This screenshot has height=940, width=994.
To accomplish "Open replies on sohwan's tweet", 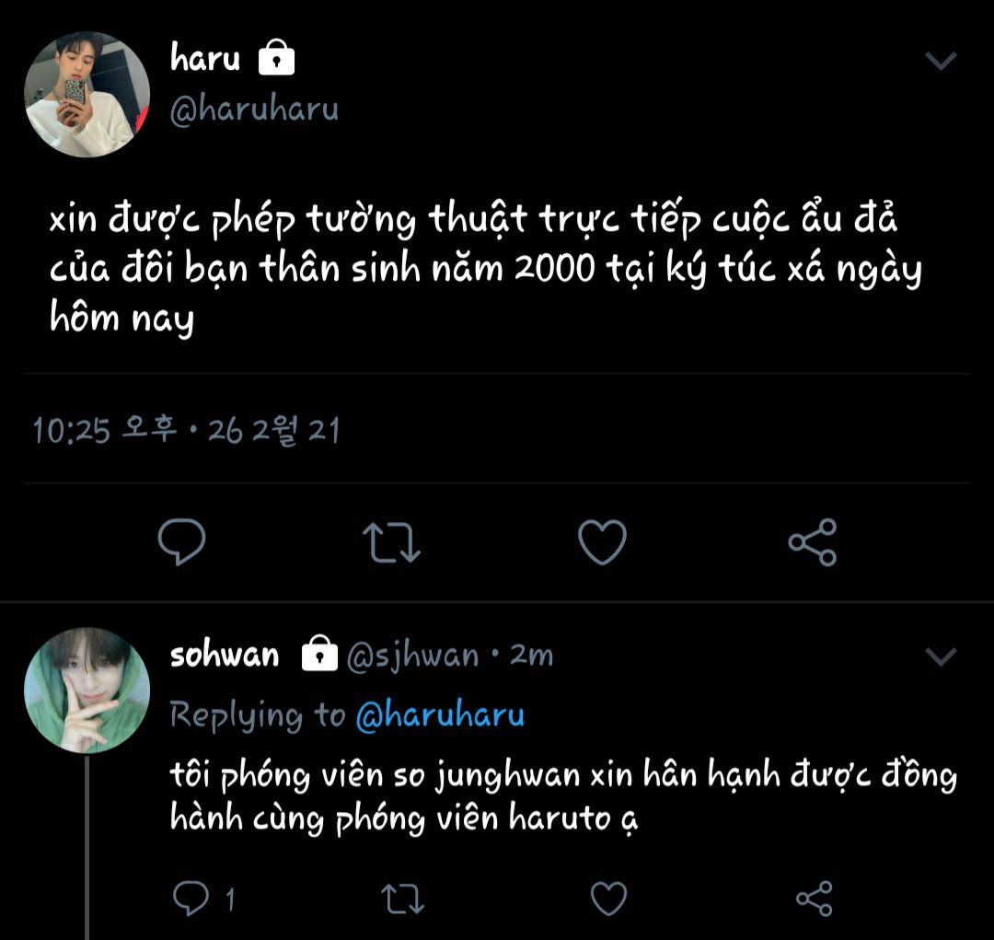I will pos(191,899).
